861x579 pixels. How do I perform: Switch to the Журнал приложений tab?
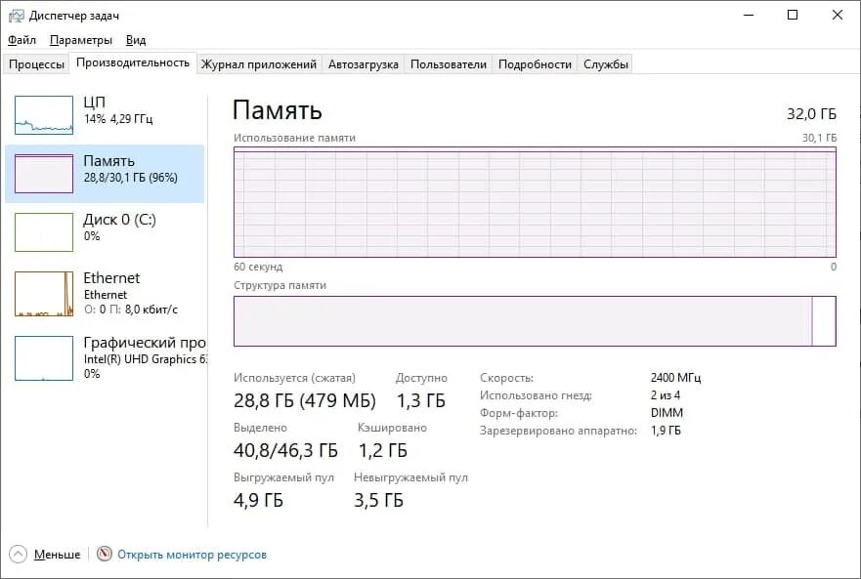pos(259,64)
